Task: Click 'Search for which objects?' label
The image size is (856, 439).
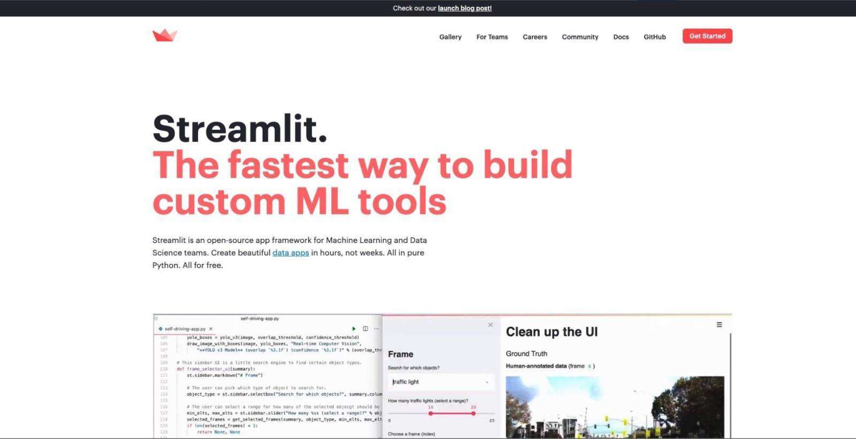Action: 414,368
